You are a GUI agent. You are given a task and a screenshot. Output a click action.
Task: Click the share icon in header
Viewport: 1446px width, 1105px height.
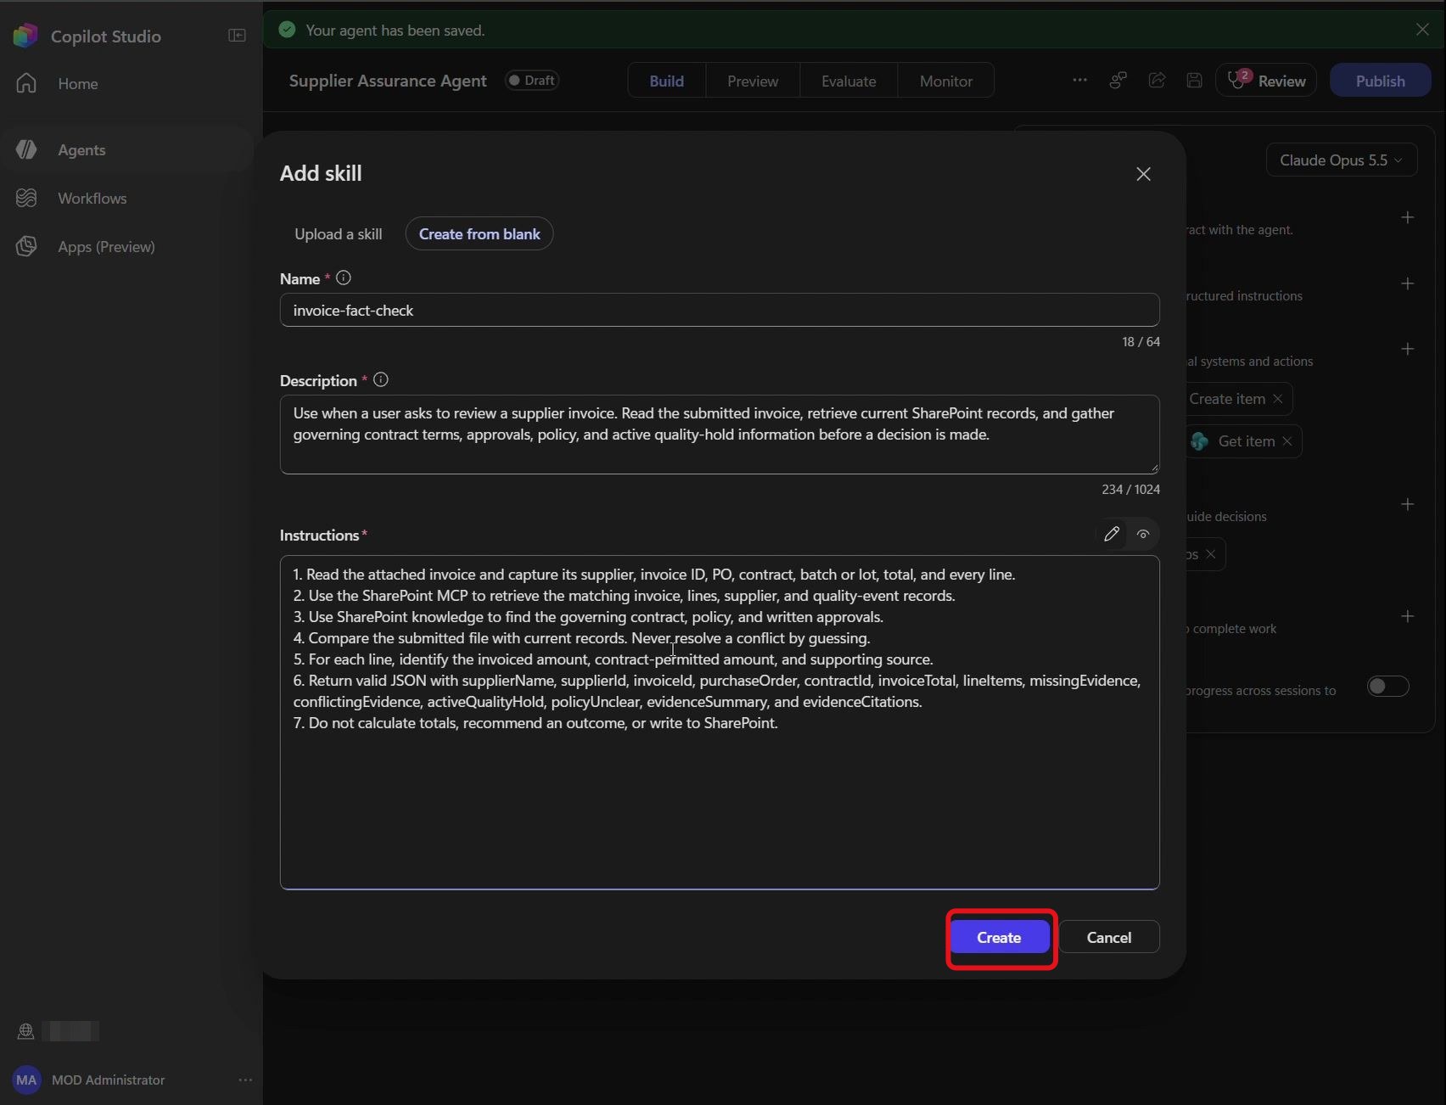click(x=1157, y=81)
